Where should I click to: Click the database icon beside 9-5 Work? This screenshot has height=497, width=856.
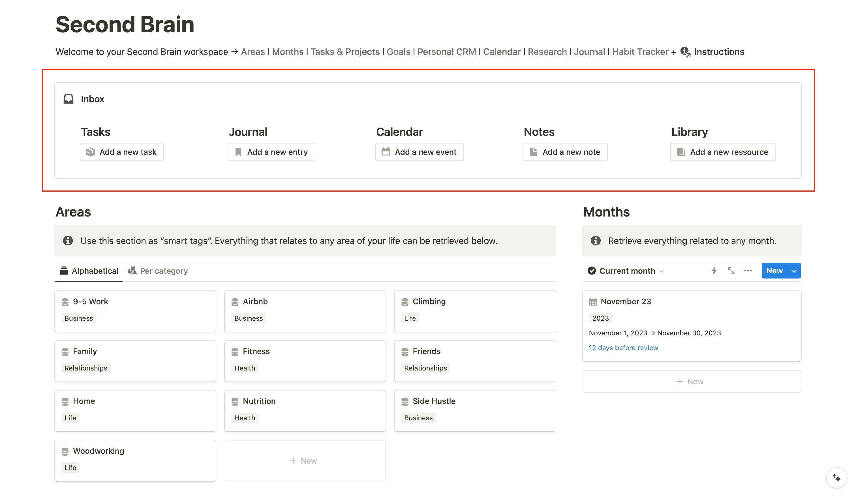[65, 301]
